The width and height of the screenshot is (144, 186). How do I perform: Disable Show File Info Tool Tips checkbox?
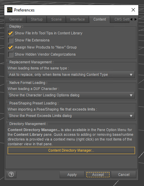pyautogui.click(x=11, y=33)
